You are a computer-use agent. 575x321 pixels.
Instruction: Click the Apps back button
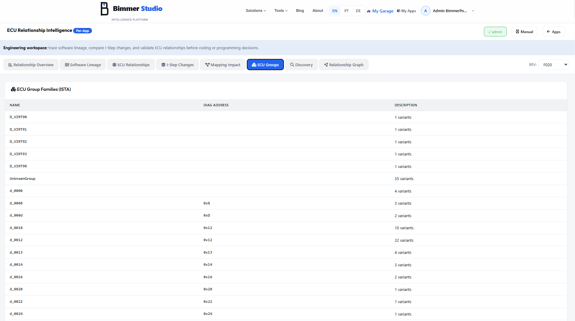coord(554,32)
